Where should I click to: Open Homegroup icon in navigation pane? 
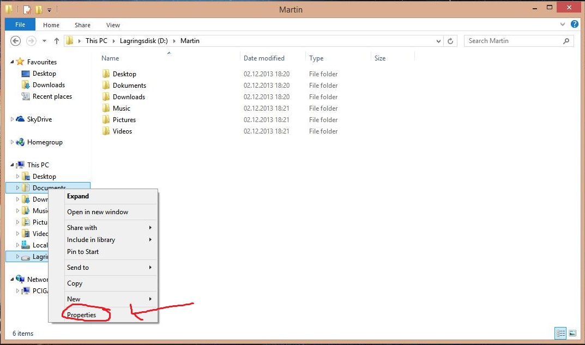pyautogui.click(x=20, y=142)
